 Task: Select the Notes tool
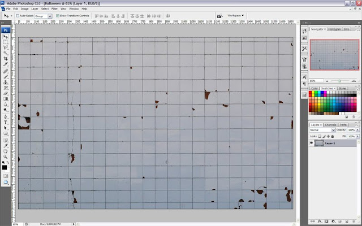pos(6,140)
